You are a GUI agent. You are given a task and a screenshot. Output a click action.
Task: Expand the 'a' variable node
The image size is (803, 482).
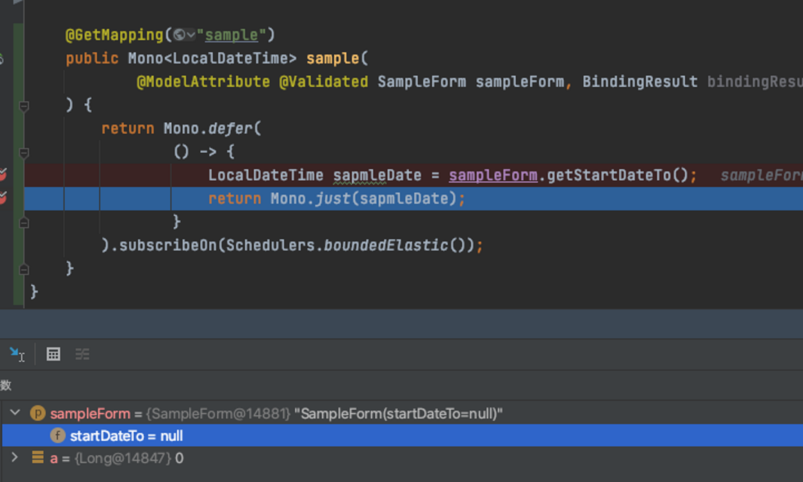tap(14, 458)
